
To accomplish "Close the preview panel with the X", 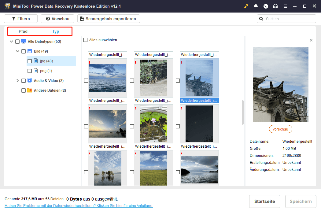I will (x=311, y=40).
